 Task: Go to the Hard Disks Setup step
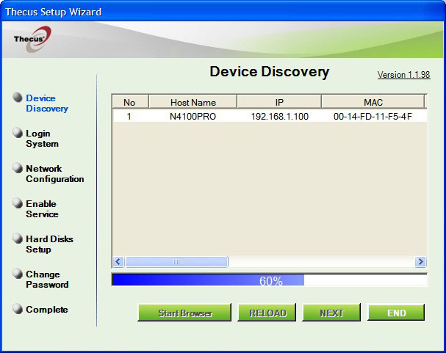coord(49,244)
